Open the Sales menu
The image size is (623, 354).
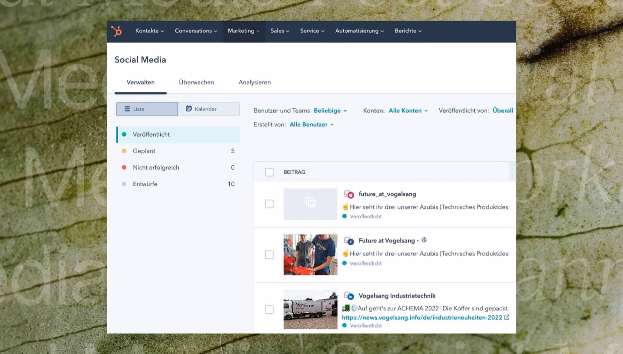coord(280,31)
